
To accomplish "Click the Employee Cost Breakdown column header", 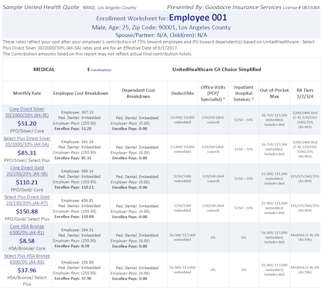I will tap(81, 93).
